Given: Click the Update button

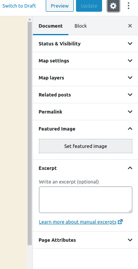Looking at the screenshot, I should click(x=89, y=6).
